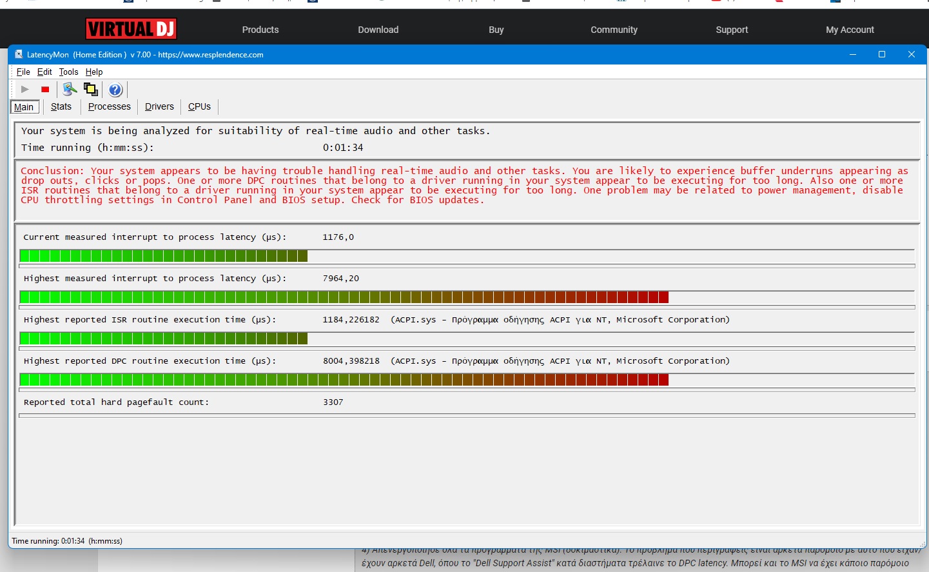Click the 'Reported total hard pagefault count' label
This screenshot has height=572, width=929.
pyautogui.click(x=117, y=402)
